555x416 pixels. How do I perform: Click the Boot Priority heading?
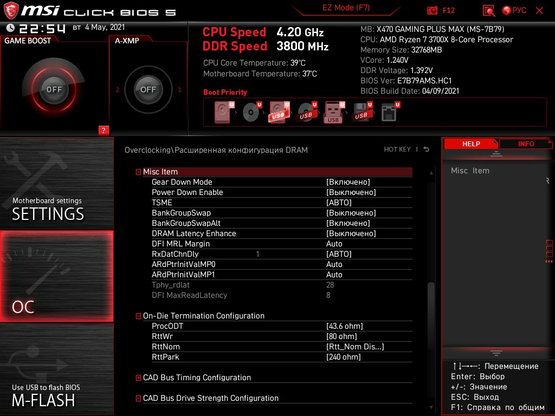pyautogui.click(x=225, y=92)
